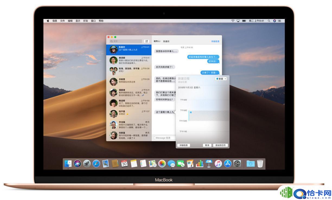
Task: Open the Downloads folder in Dock
Action: click(251, 164)
